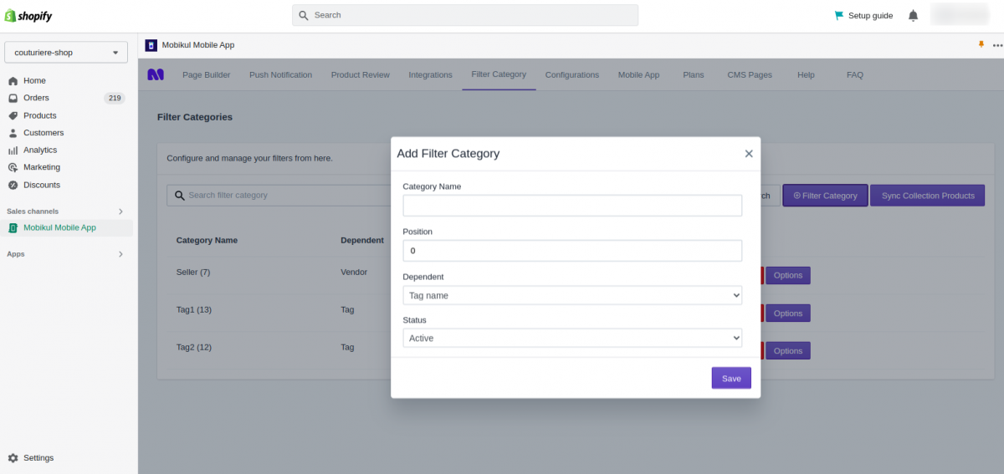Viewport: 1004px width, 474px height.
Task: Open Analytics from the sidebar
Action: pyautogui.click(x=40, y=150)
